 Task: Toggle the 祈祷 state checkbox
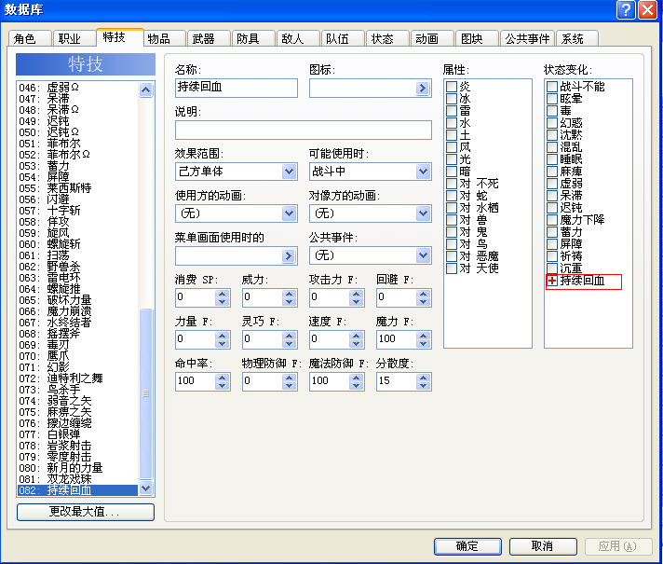(552, 256)
